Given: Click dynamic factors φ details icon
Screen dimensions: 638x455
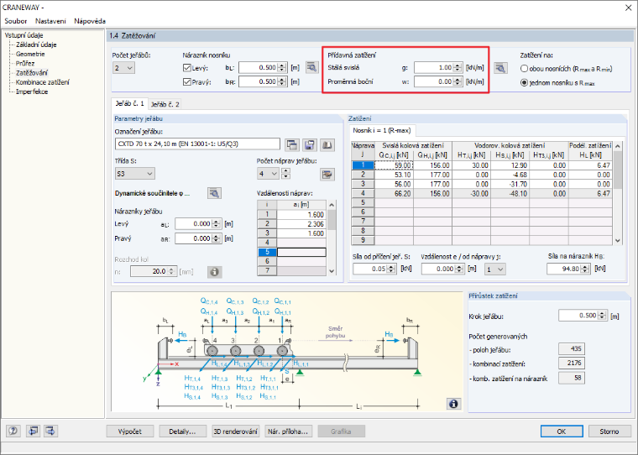Looking at the screenshot, I should 214,193.
